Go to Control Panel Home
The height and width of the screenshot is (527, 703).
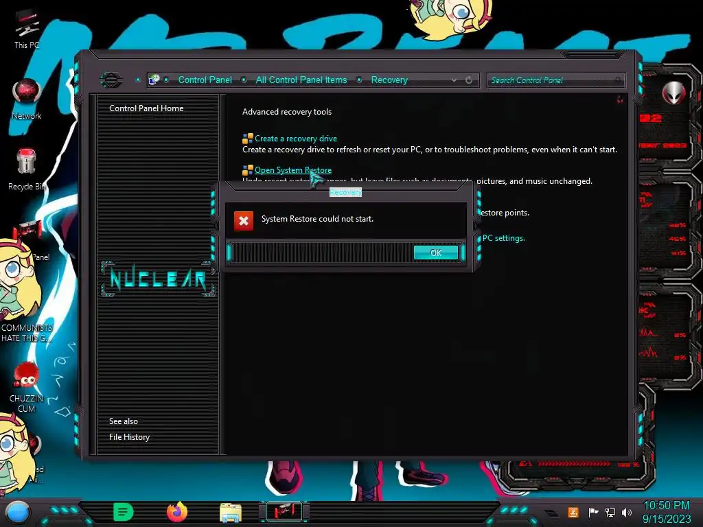(146, 108)
